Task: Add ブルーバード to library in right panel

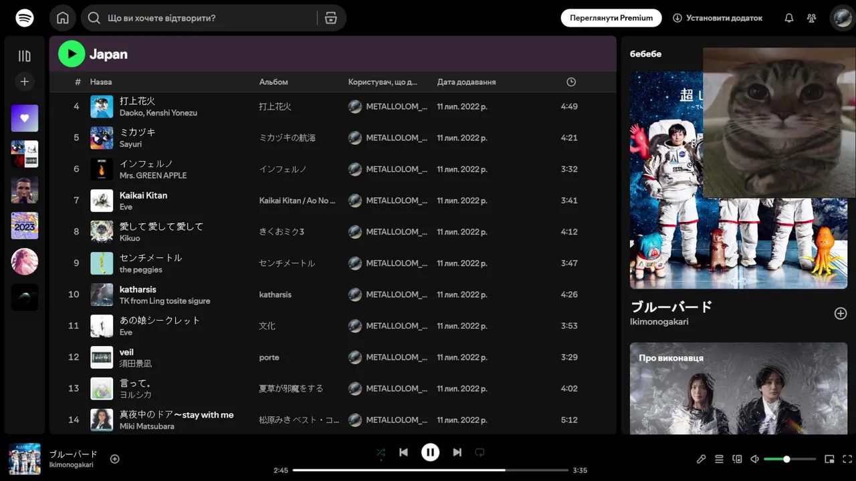Action: pyautogui.click(x=841, y=313)
